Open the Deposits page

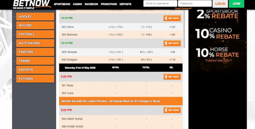click(x=125, y=4)
